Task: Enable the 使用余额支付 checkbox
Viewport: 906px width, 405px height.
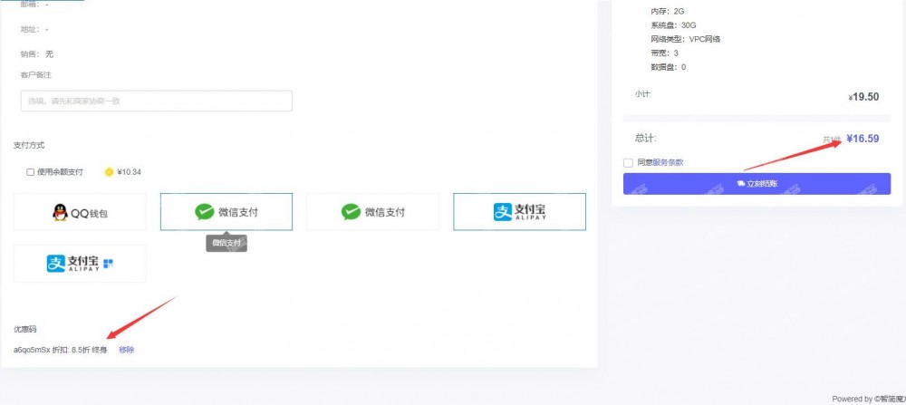Action: pos(31,172)
